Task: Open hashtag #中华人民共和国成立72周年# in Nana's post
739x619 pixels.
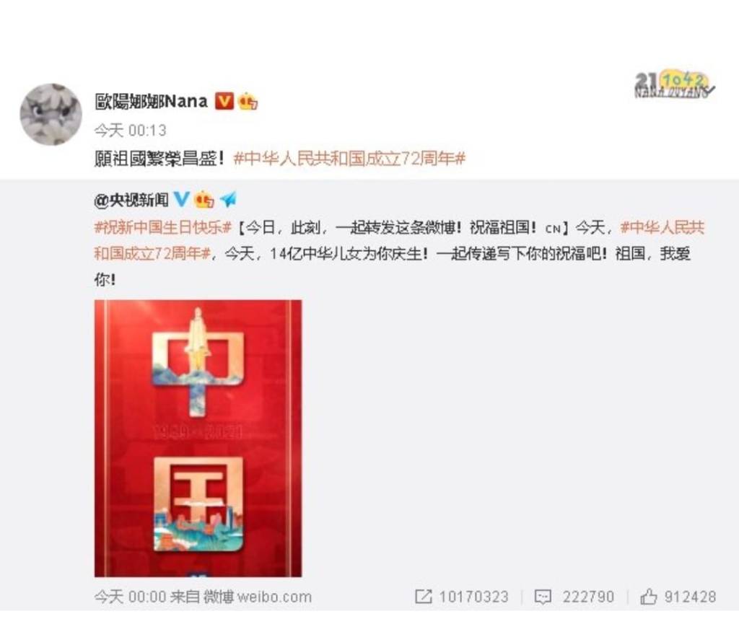Action: click(350, 159)
